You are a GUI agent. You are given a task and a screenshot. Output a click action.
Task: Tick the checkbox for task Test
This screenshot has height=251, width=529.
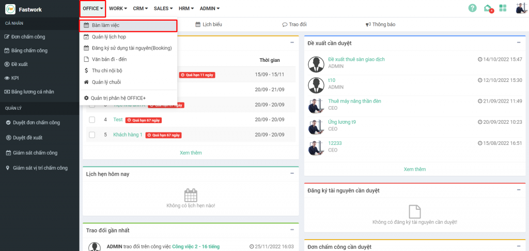(x=92, y=120)
